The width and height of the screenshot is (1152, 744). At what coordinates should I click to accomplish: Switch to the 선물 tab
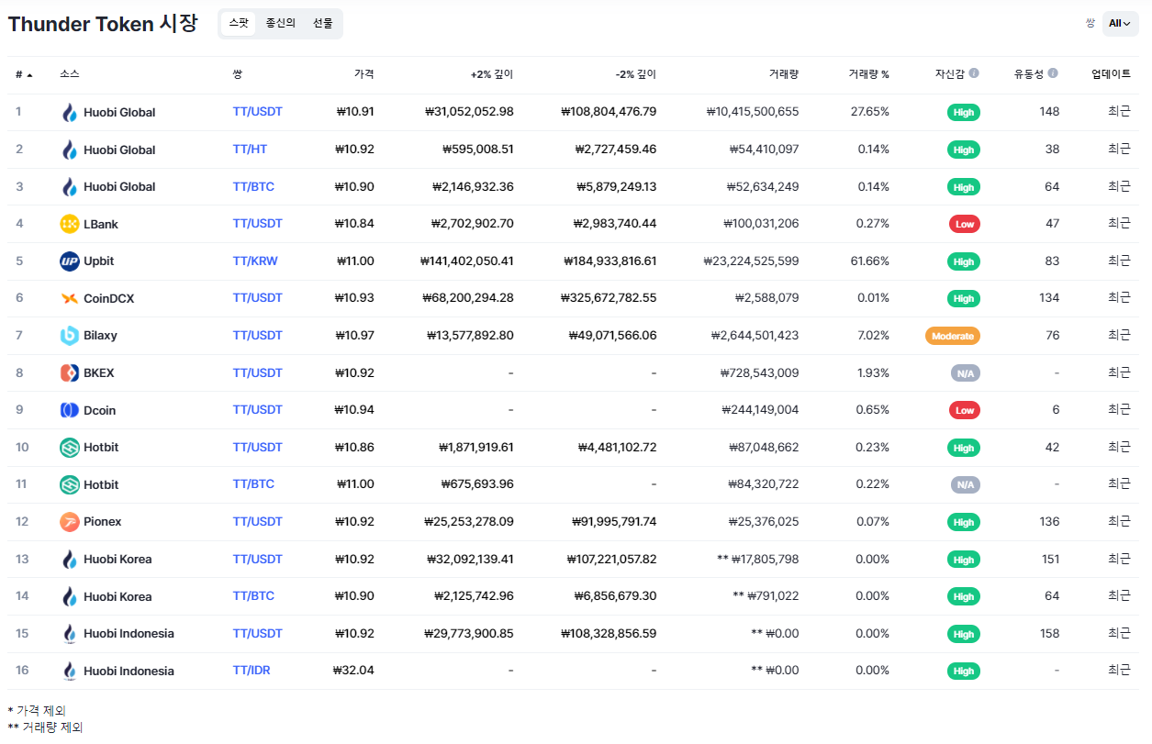tap(323, 24)
